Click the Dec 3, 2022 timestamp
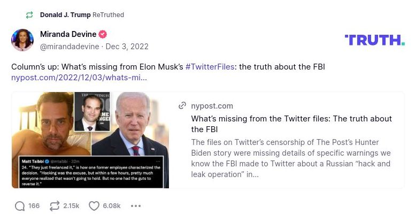416x222 pixels. [x=127, y=47]
